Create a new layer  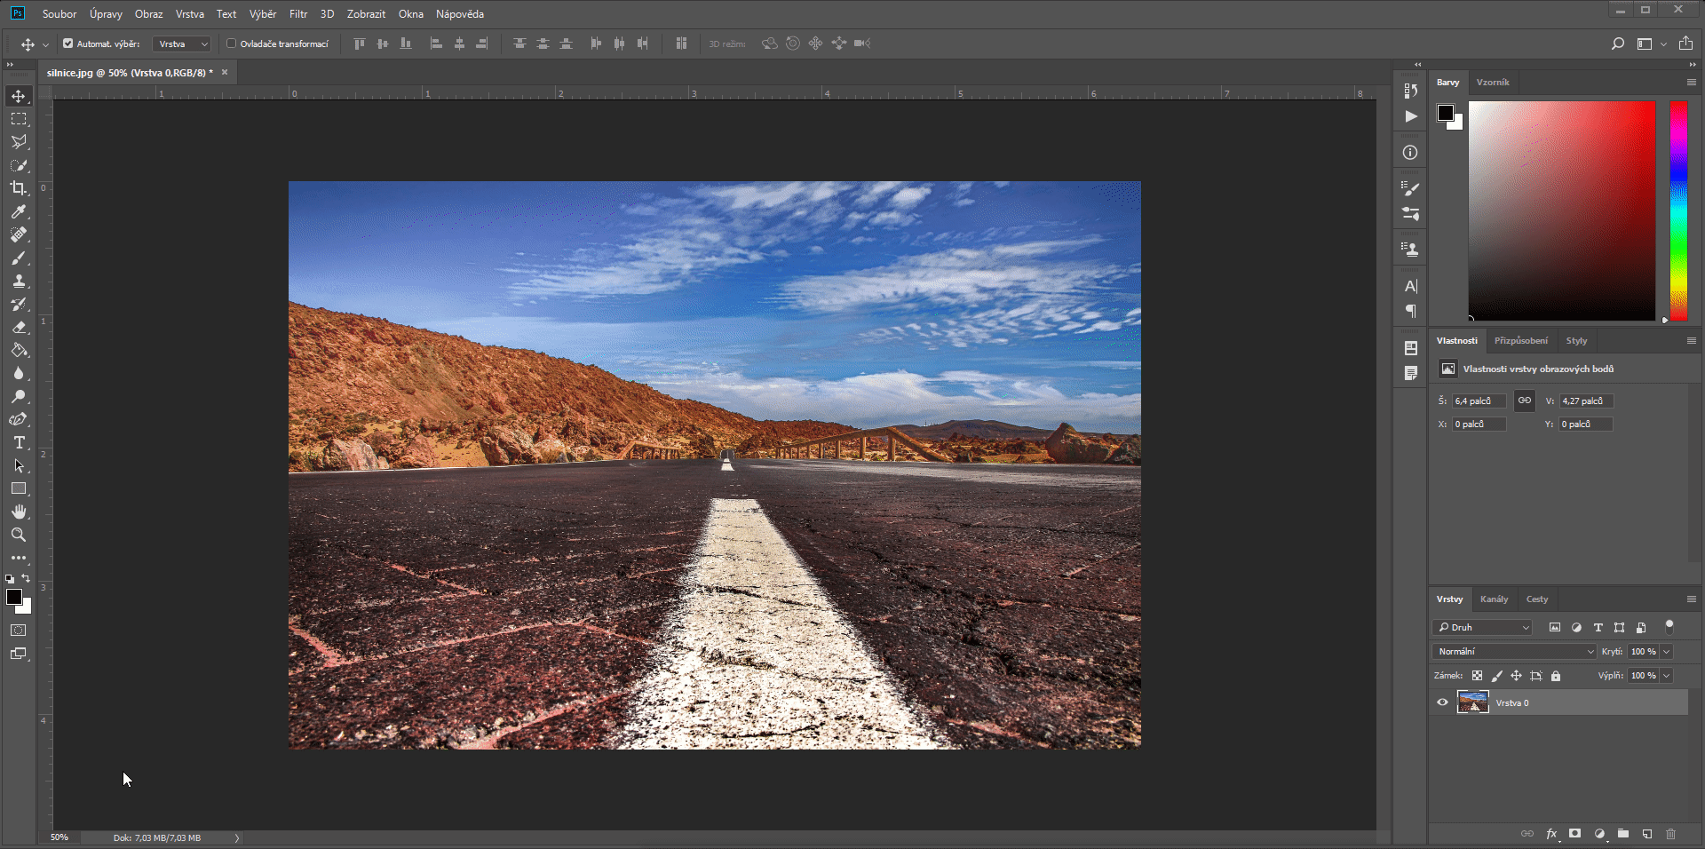point(1647,834)
